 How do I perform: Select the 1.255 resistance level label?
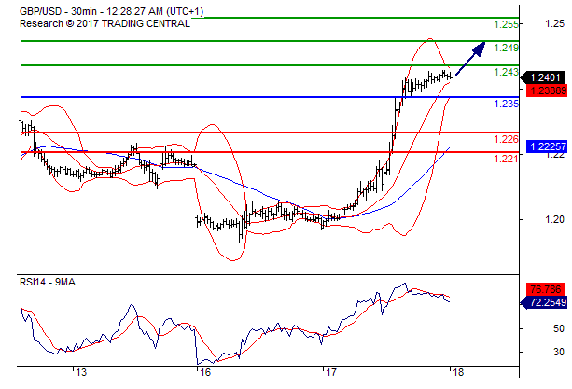point(506,24)
